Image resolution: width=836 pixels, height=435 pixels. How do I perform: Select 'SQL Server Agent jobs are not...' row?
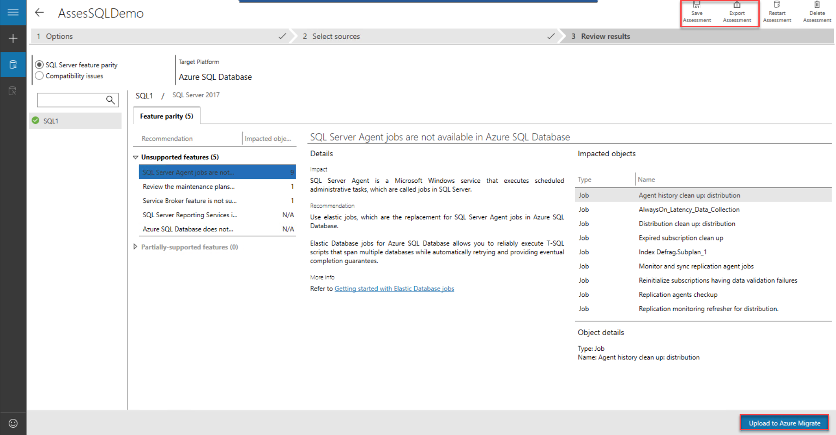(x=217, y=172)
